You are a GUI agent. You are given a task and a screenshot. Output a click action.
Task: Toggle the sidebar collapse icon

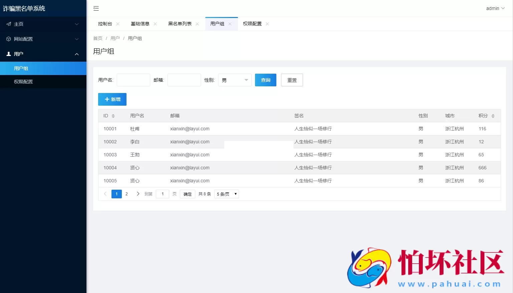pos(96,8)
